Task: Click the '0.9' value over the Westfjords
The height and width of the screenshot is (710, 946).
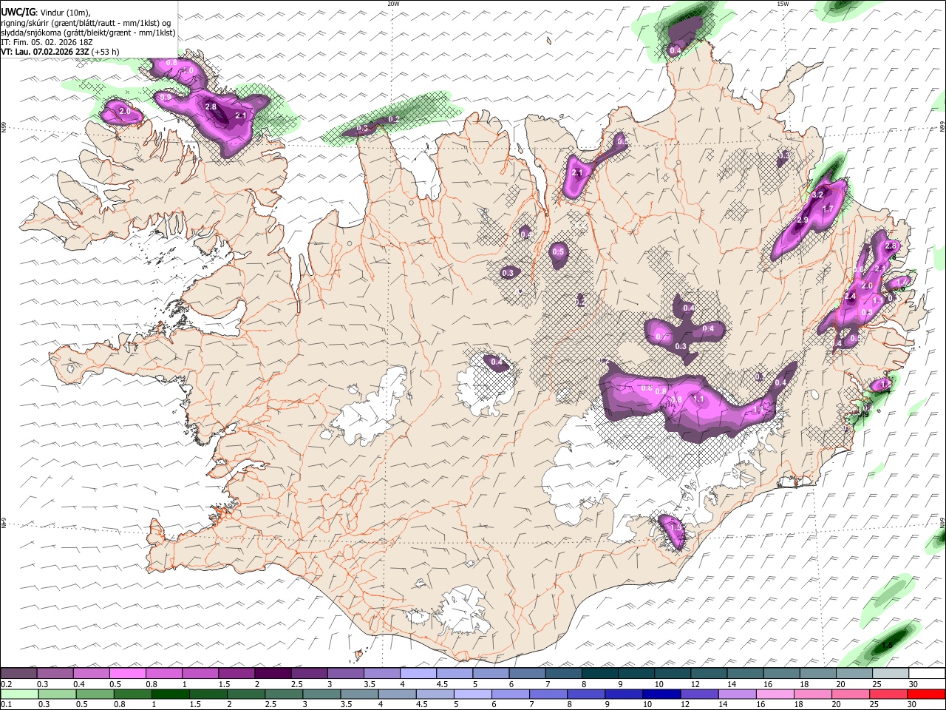Action: pyautogui.click(x=166, y=97)
